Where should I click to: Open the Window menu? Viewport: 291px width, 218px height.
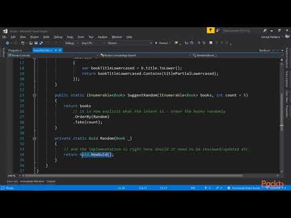click(x=116, y=37)
